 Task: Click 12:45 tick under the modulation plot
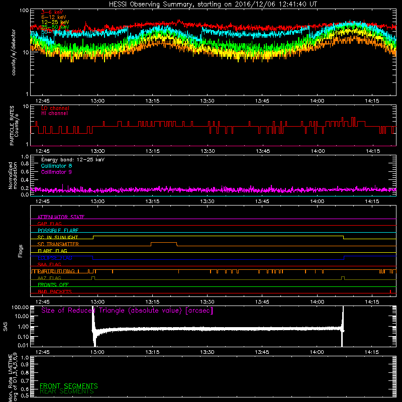[x=43, y=202]
